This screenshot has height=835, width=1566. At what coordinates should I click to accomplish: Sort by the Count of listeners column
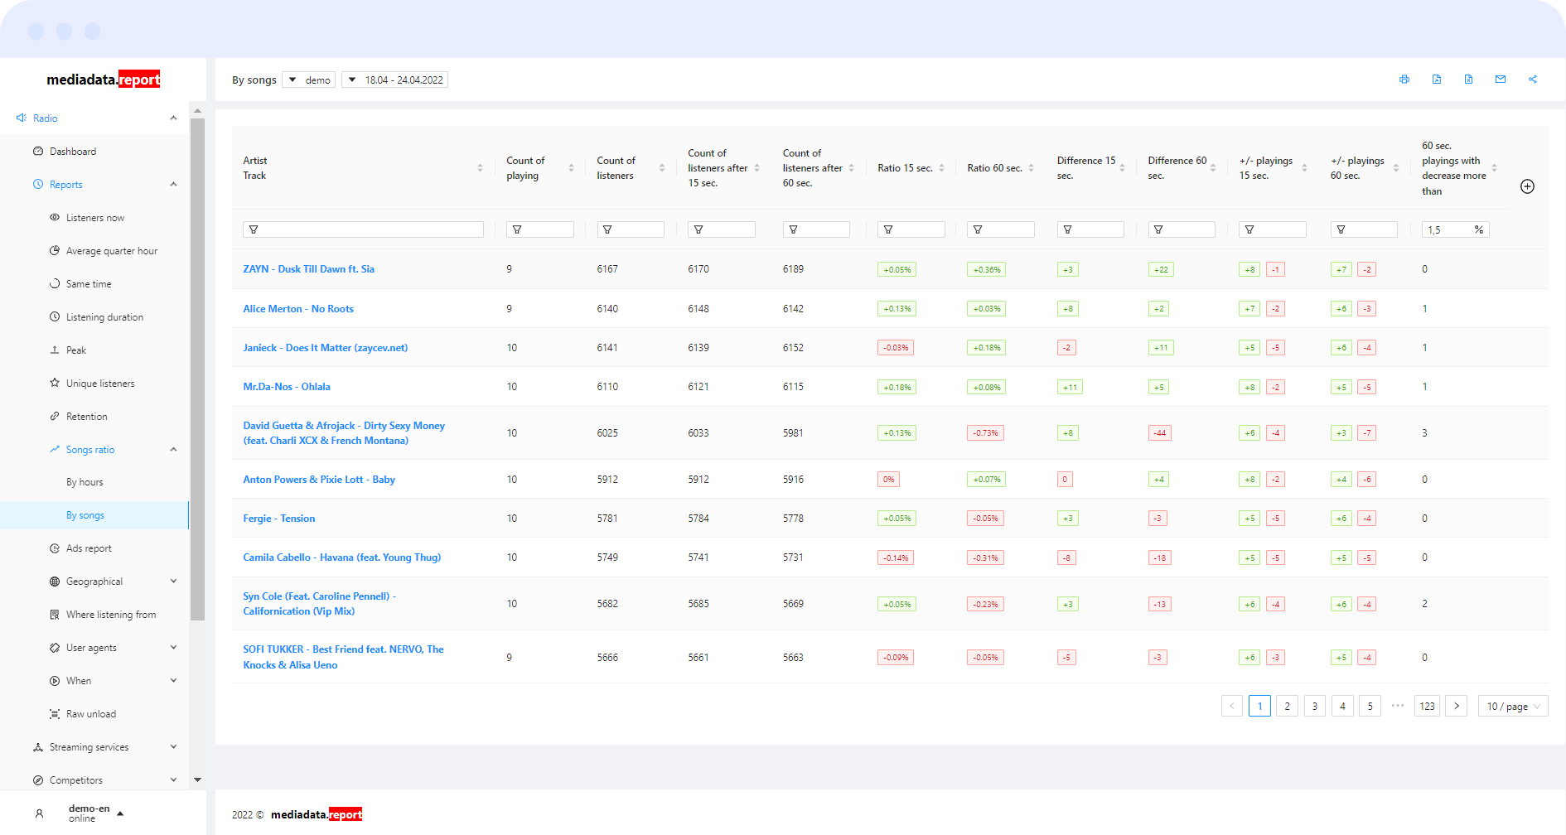[x=661, y=168]
